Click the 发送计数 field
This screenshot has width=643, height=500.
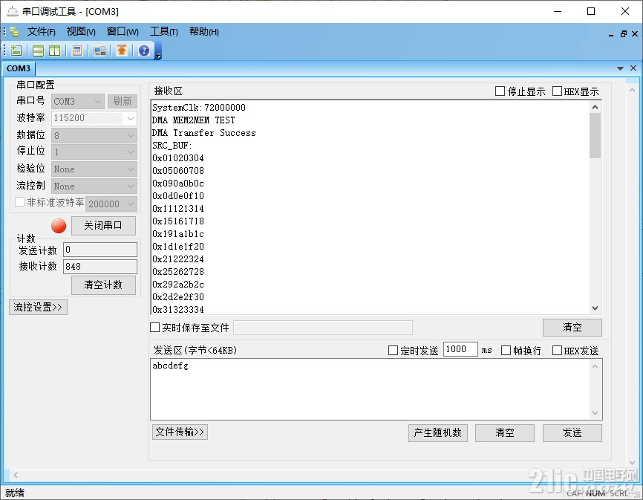pyautogui.click(x=100, y=250)
